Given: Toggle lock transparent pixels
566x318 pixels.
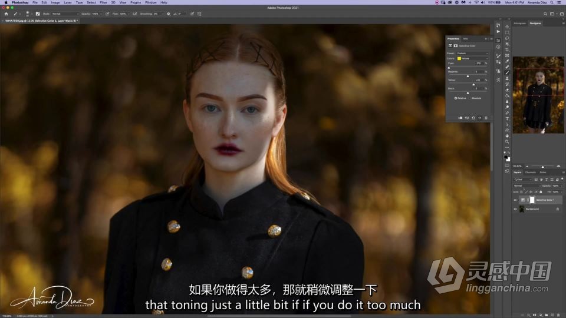Looking at the screenshot, I should [x=521, y=192].
